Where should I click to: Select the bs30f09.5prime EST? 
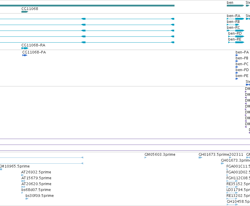coord(27,199)
